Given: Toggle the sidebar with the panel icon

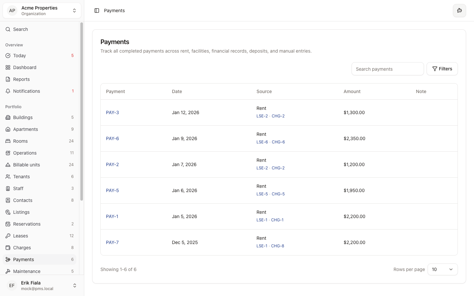Looking at the screenshot, I should click(x=96, y=10).
